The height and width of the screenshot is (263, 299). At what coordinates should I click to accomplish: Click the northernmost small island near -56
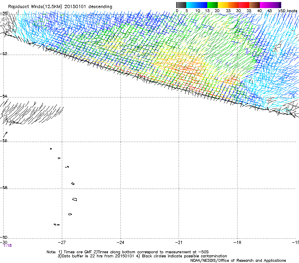51,148
